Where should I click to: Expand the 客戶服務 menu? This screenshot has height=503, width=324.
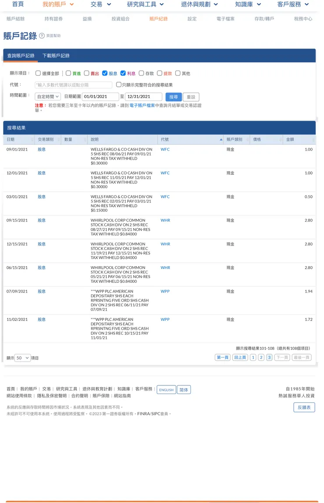(293, 4)
